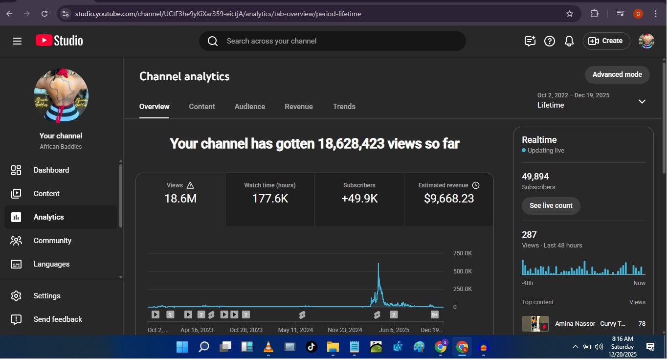Click the 9+ video marker on chart timeline

(x=434, y=314)
